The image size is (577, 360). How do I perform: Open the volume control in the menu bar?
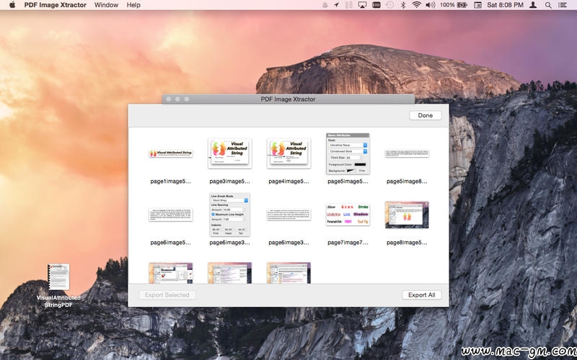point(430,5)
